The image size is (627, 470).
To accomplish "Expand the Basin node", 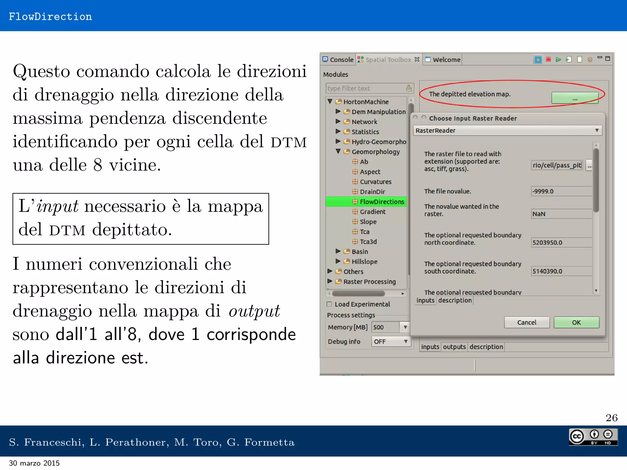I will click(338, 251).
